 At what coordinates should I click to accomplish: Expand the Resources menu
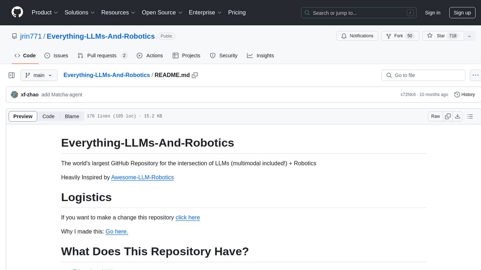pyautogui.click(x=118, y=12)
